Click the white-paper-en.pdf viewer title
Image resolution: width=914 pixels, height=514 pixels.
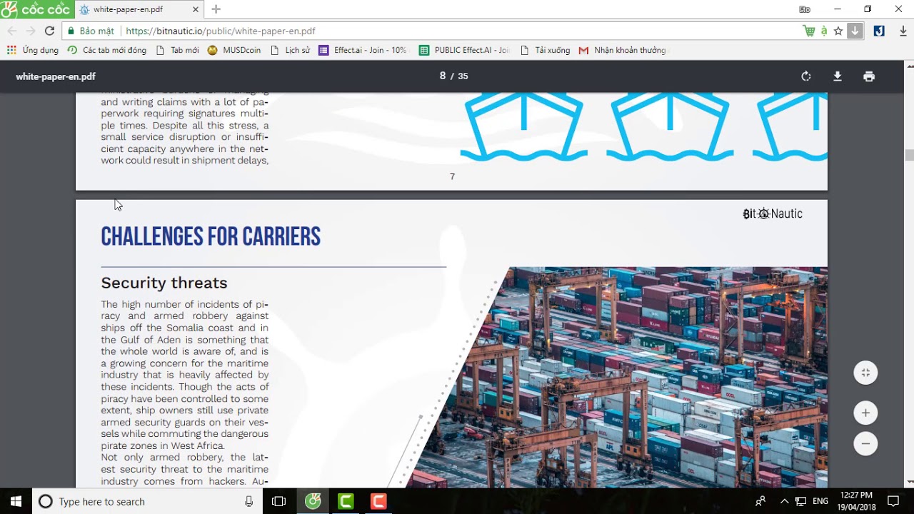pyautogui.click(x=56, y=76)
